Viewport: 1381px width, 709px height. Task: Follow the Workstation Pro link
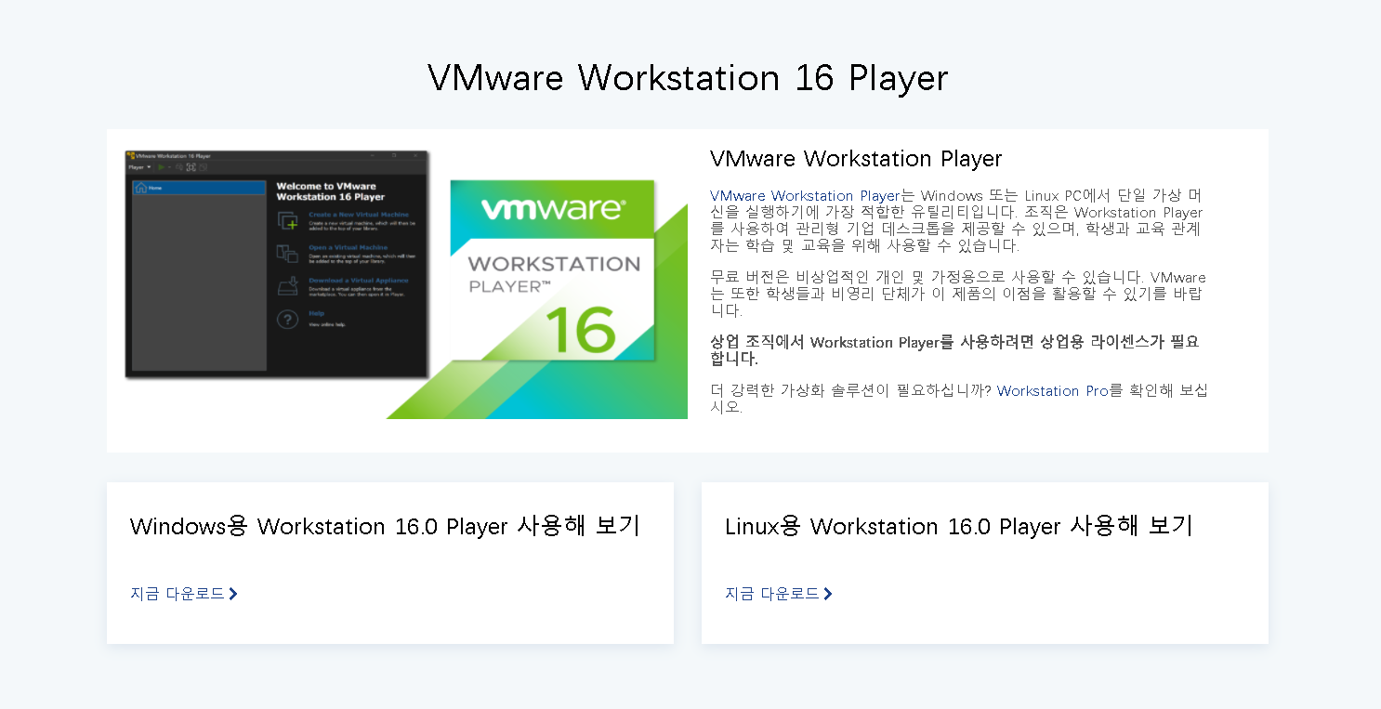point(1052,391)
